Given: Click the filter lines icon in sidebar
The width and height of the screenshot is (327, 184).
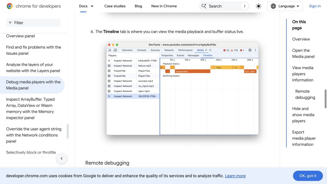Looking at the screenshot, I should pyautogui.click(x=10, y=23).
